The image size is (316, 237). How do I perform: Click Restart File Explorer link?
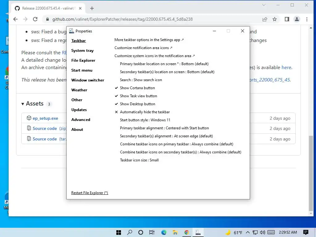[89, 193]
